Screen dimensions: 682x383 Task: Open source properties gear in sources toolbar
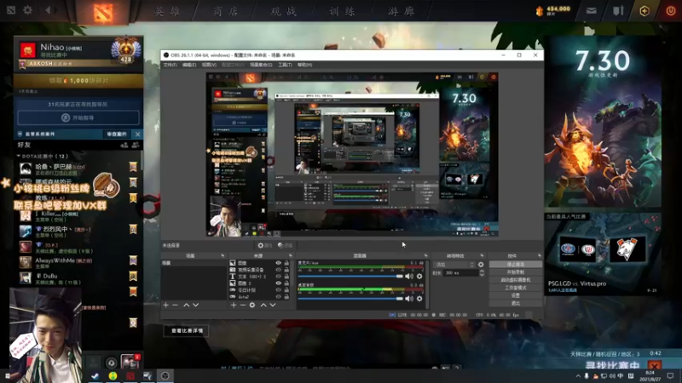pos(252,306)
